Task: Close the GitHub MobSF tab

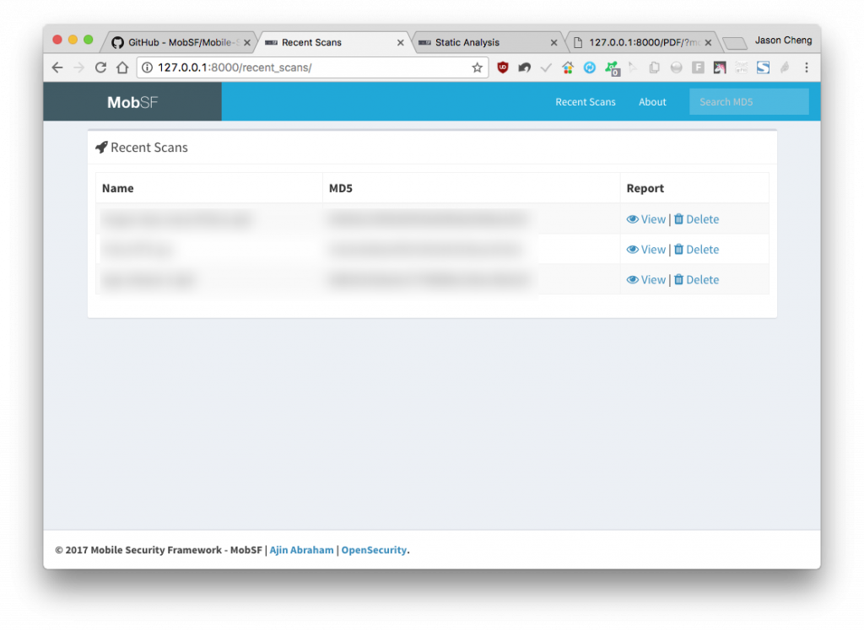Action: 247,42
